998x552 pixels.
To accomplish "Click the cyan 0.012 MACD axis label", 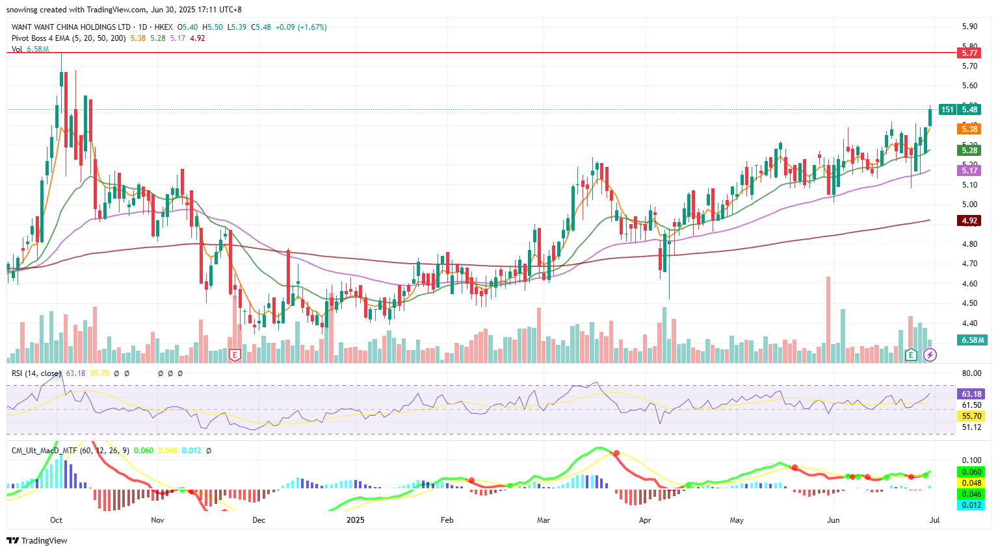I will [x=971, y=505].
